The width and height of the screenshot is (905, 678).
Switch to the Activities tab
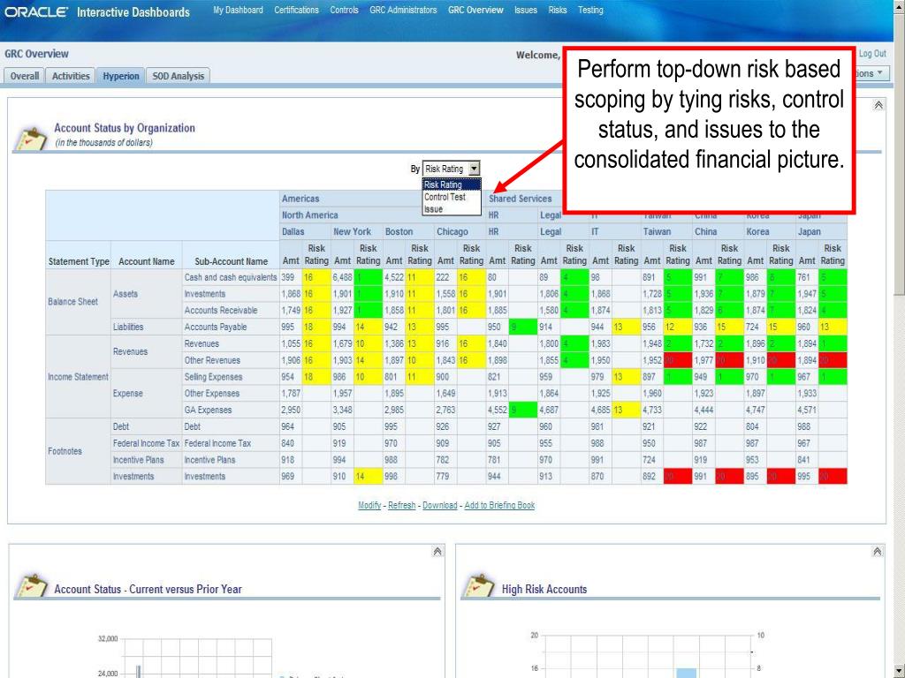[x=71, y=76]
